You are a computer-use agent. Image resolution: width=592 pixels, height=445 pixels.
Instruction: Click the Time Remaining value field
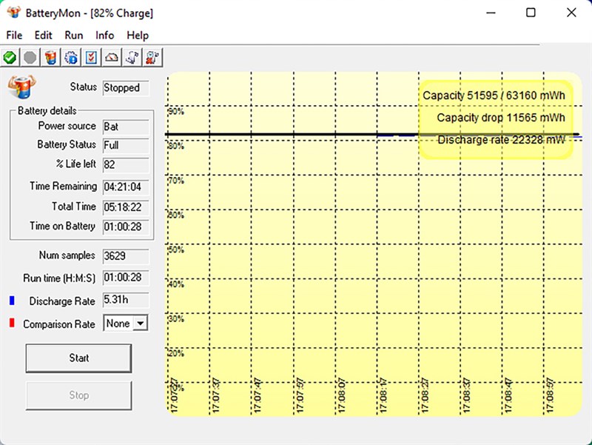pos(126,187)
